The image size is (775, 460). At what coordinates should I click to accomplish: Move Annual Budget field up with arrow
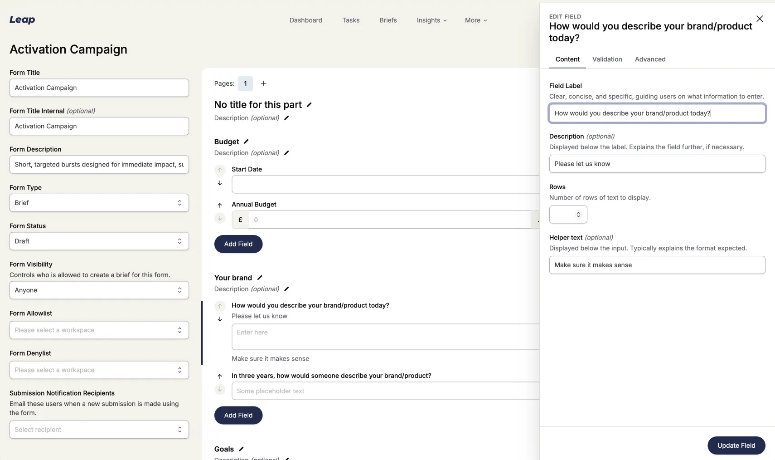tap(220, 205)
